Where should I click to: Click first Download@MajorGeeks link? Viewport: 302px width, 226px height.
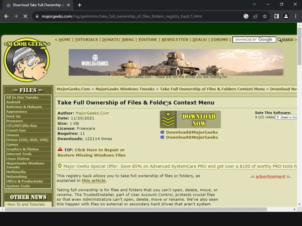click(192, 132)
